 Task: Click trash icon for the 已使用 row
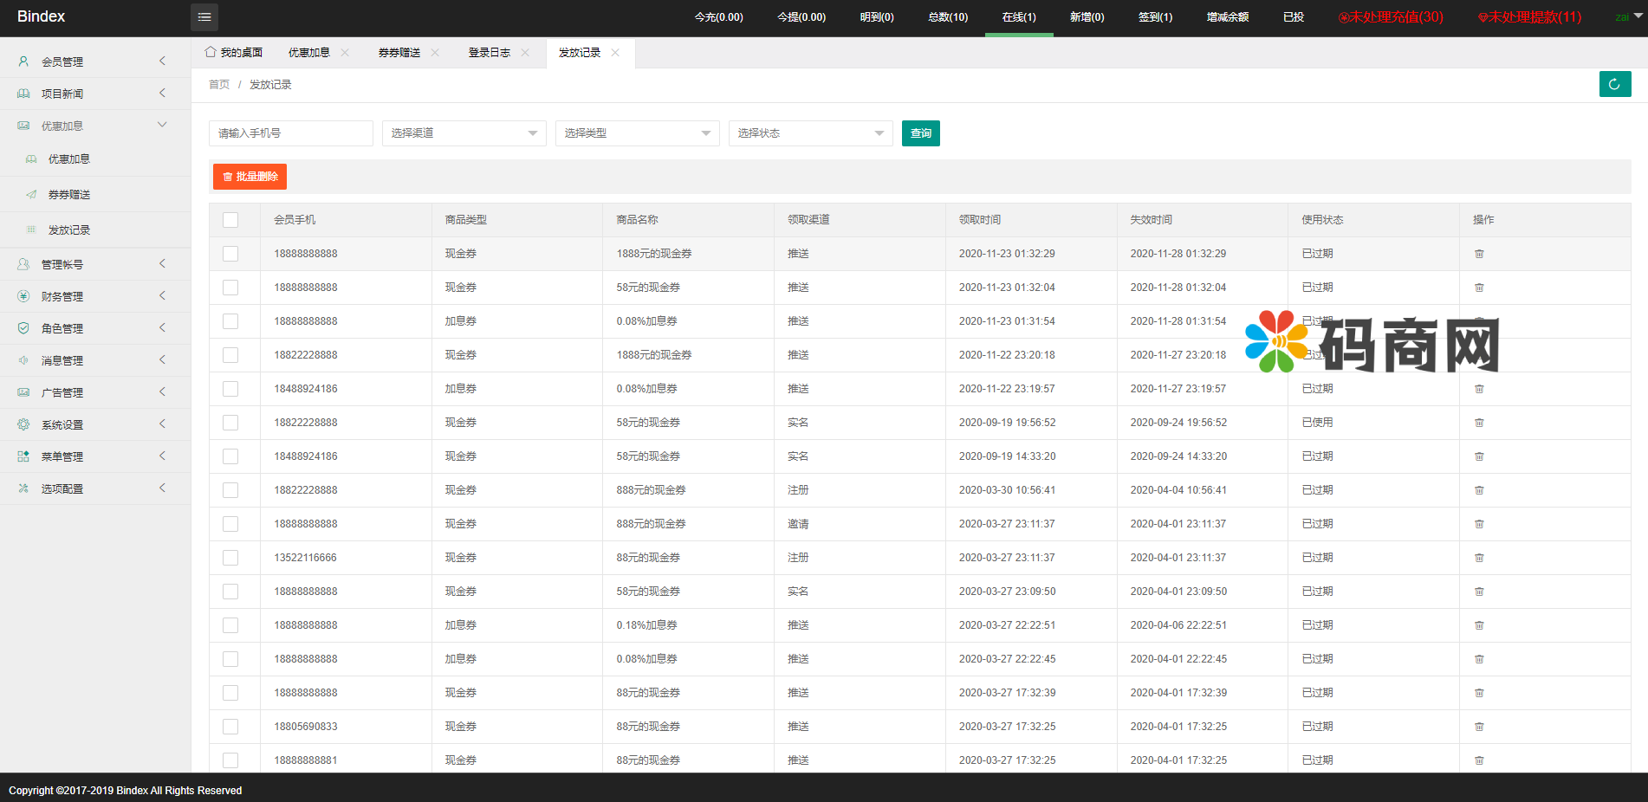1479,423
